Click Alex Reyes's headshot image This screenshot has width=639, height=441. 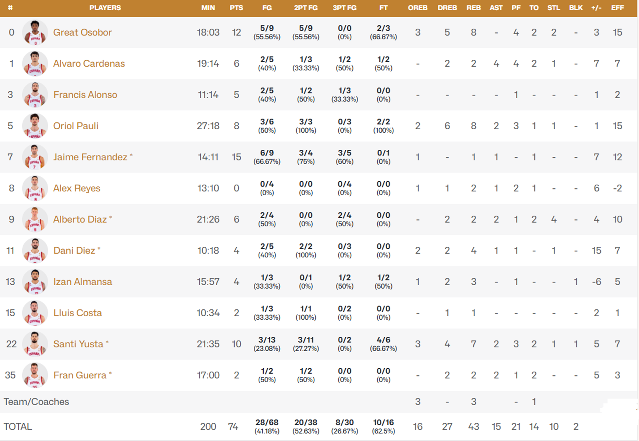(35, 188)
